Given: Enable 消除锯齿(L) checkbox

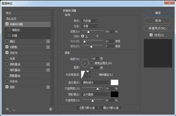Looking at the screenshot, I should coord(96,74).
